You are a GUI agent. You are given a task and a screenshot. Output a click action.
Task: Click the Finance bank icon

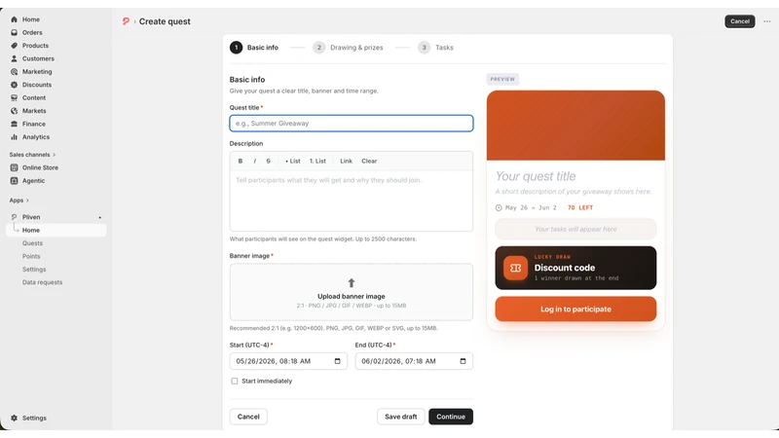(14, 124)
